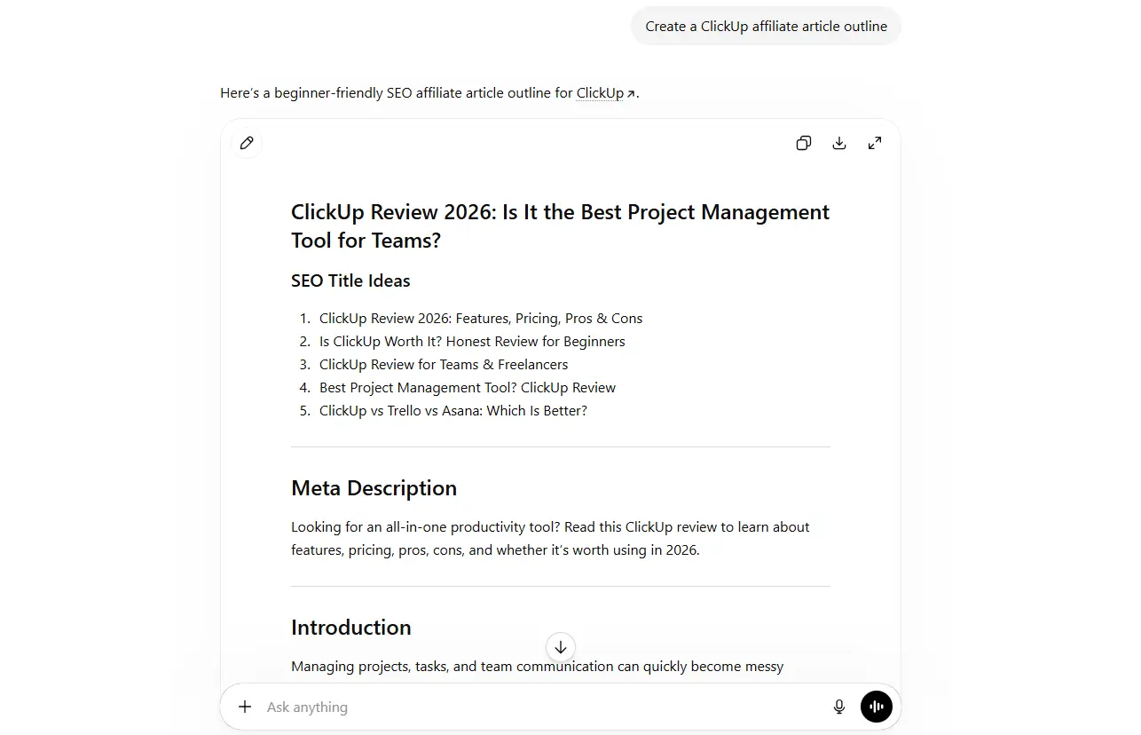1141x735 pixels.
Task: Select the user message bubble about ClickUp outline
Action: pos(766,26)
